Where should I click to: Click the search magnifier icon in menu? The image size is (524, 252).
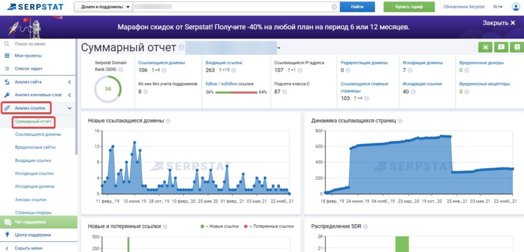pyautogui.click(x=7, y=44)
